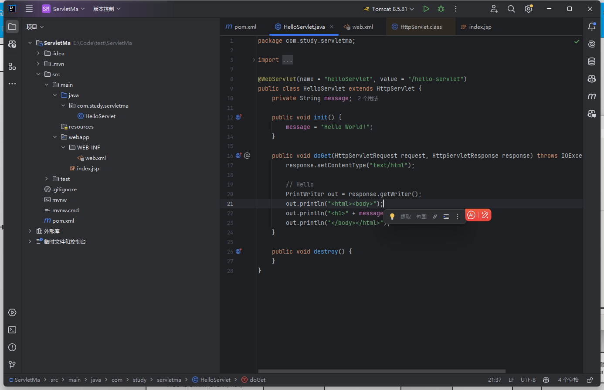This screenshot has height=390, width=604.
Task: Open the Problems tool window
Action: pos(12,347)
